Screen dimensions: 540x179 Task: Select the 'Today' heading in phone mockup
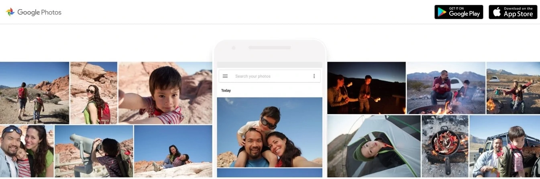(226, 91)
